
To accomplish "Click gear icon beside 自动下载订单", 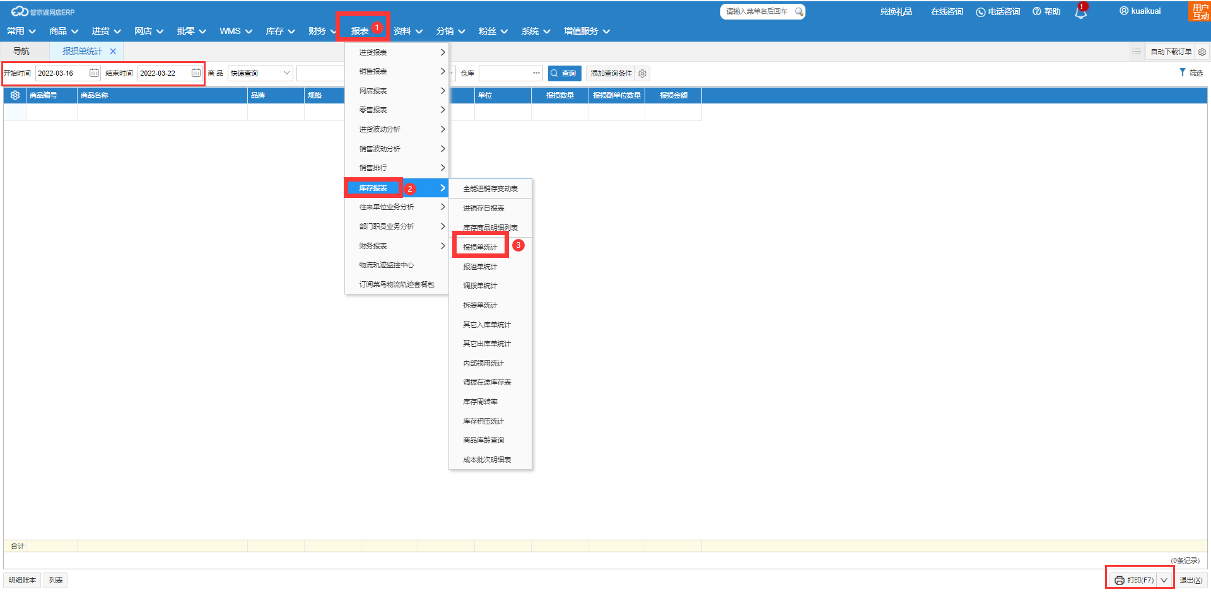I will coord(1202,52).
